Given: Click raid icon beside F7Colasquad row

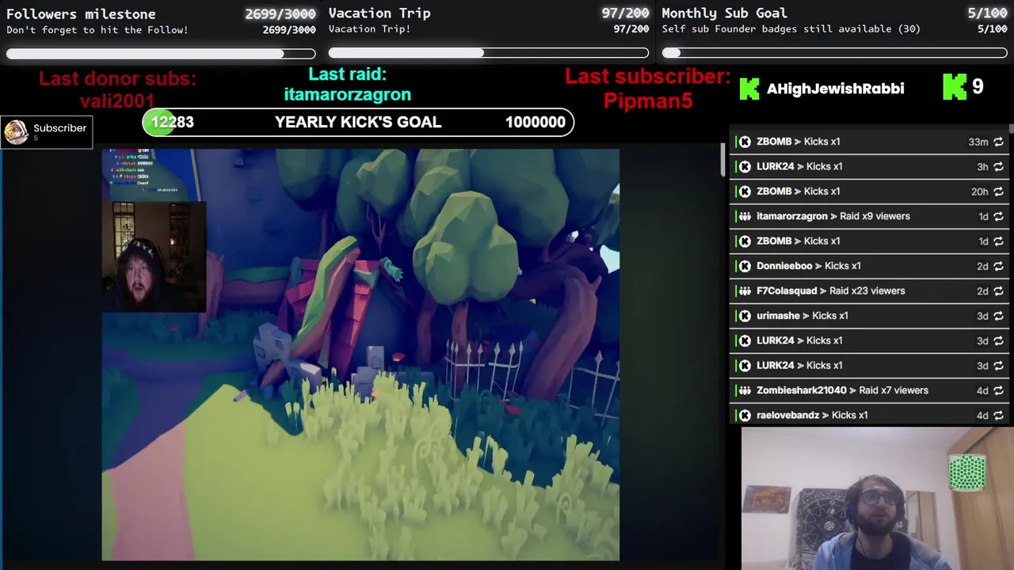Looking at the screenshot, I should click(745, 291).
